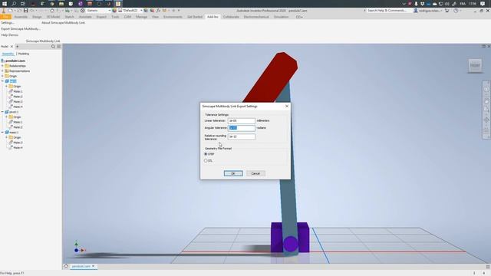Select the STEP geometry file format
491x276 pixels.
pos(206,154)
